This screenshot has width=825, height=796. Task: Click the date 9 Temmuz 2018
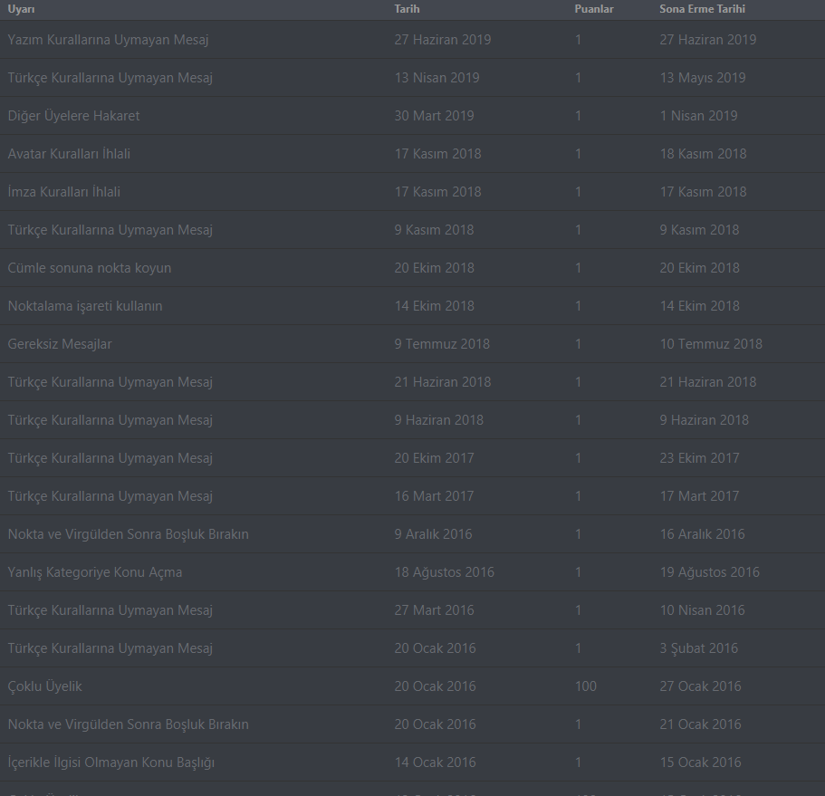point(442,344)
